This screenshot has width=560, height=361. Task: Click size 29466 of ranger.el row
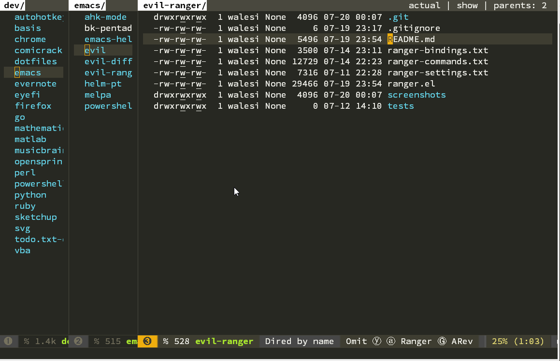[305, 84]
